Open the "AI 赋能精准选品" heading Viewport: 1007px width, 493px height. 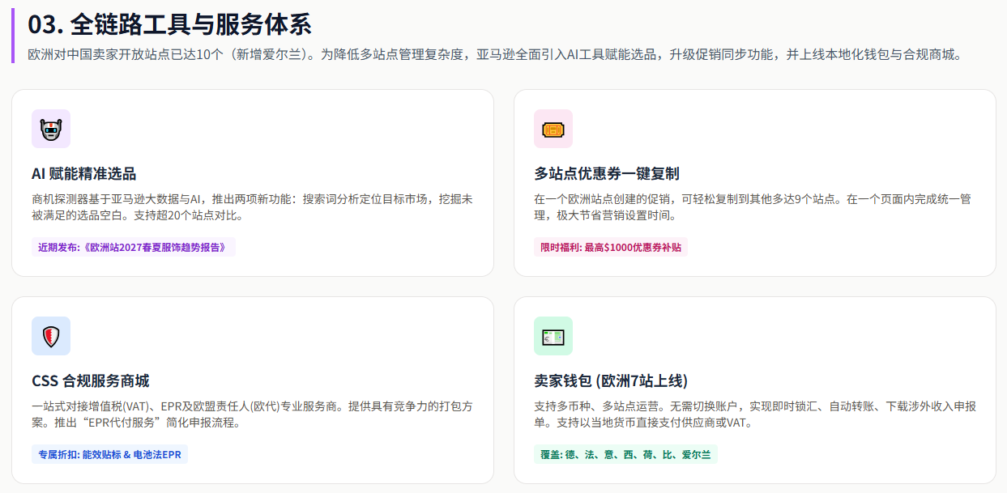(84, 173)
